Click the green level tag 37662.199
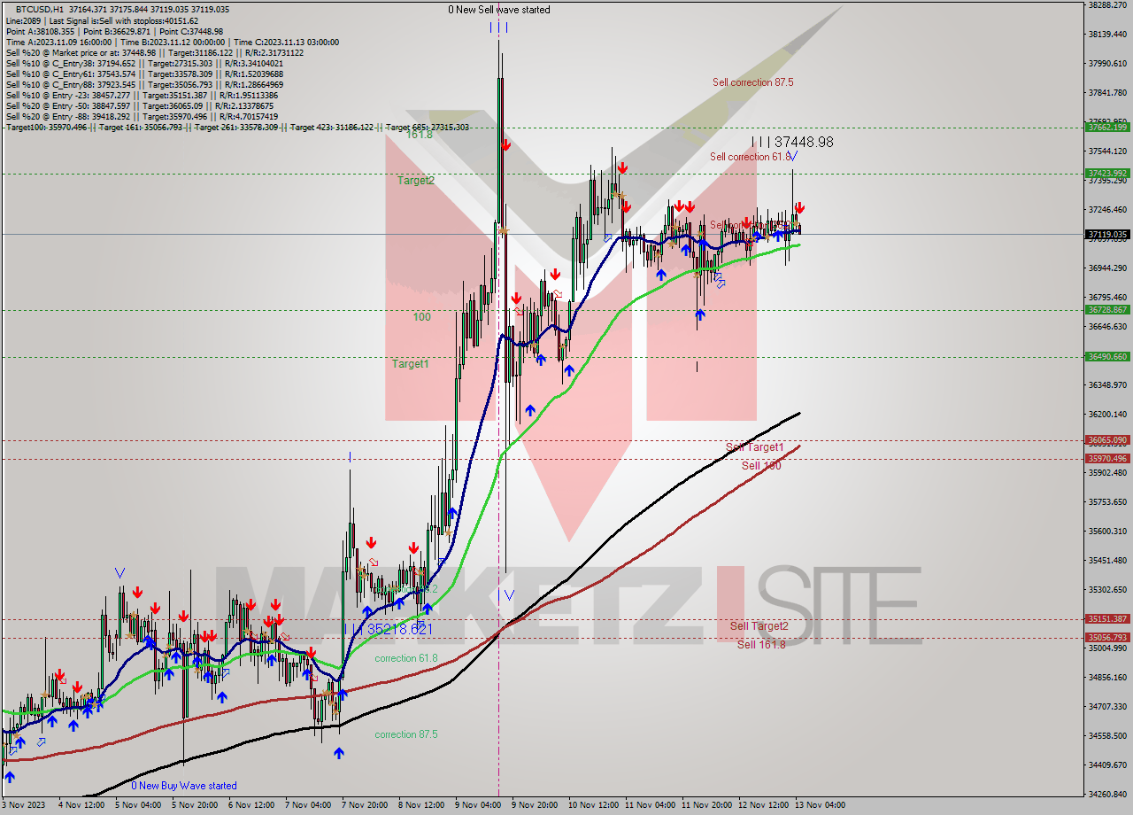 pyautogui.click(x=1107, y=127)
